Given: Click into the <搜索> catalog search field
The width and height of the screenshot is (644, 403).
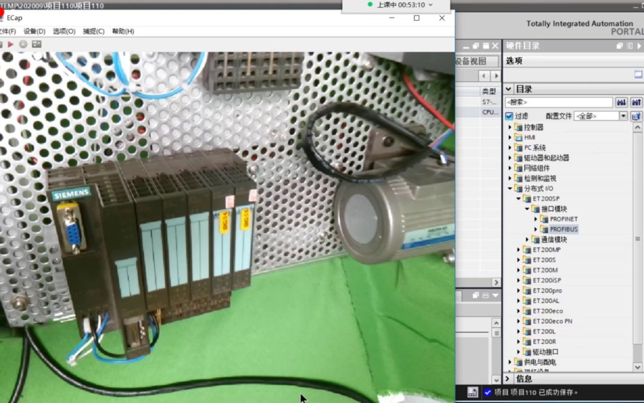Looking at the screenshot, I should click(x=559, y=102).
